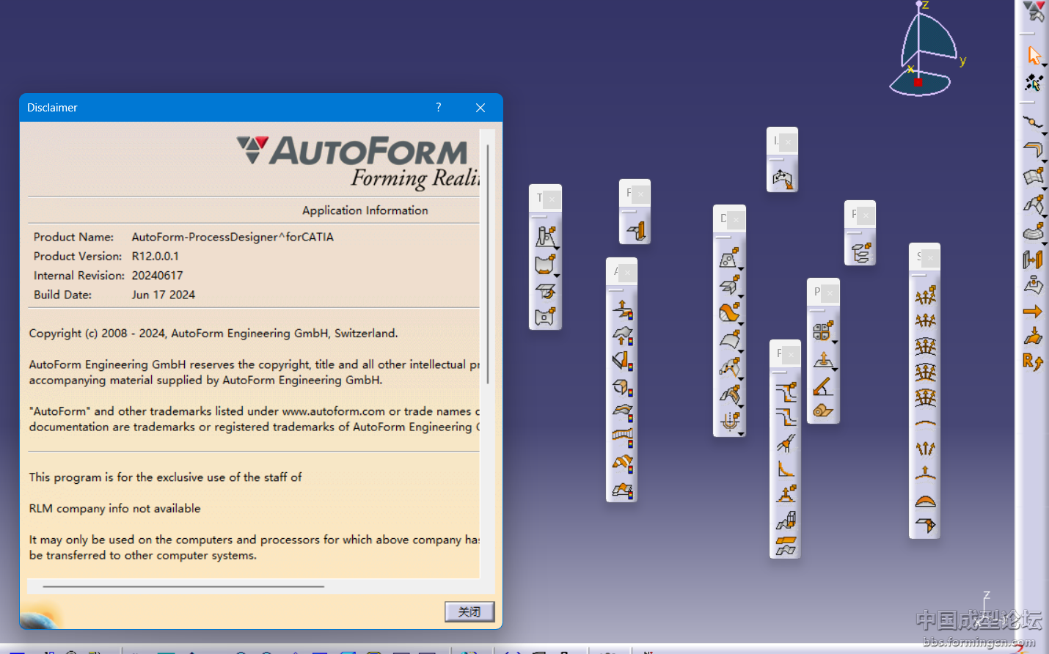Open the cup-shaped part flyout in T toolbar
Viewport: 1049px width, 654px height.
tap(546, 264)
